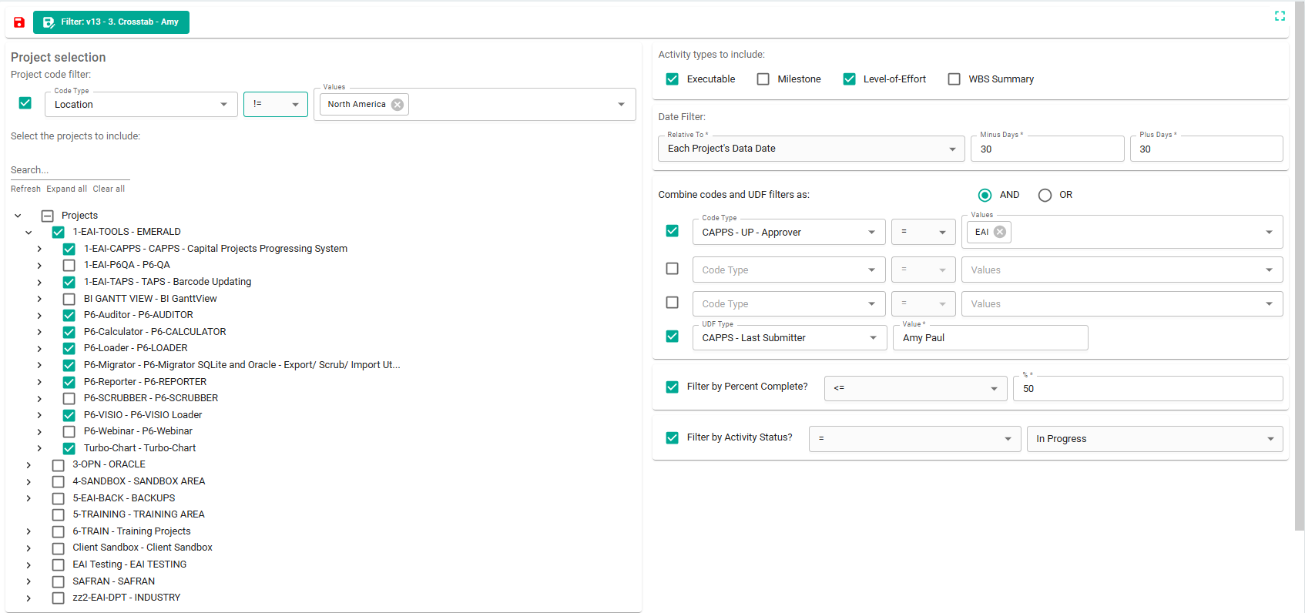Check the P6-SCRUBBER project checkbox
The width and height of the screenshot is (1305, 613).
[x=69, y=398]
